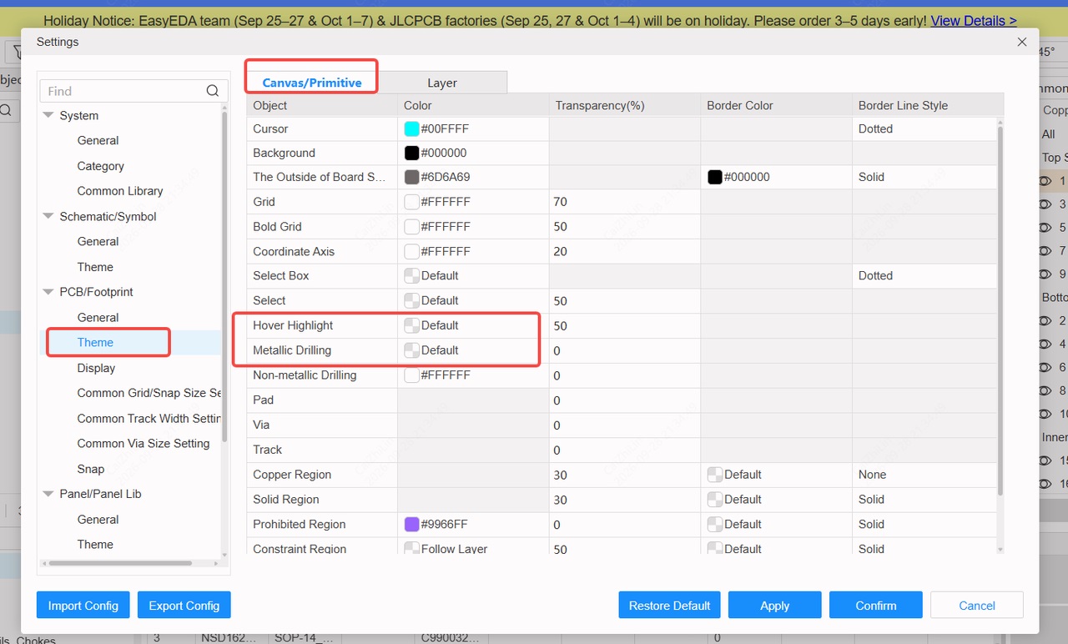The image size is (1068, 644).
Task: Click the search magnifier icon in Find box
Action: click(x=213, y=91)
